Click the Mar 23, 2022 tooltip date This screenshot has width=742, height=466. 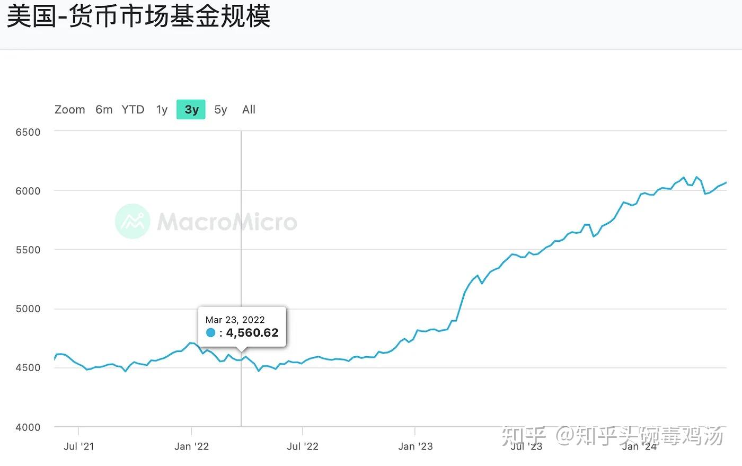(235, 320)
